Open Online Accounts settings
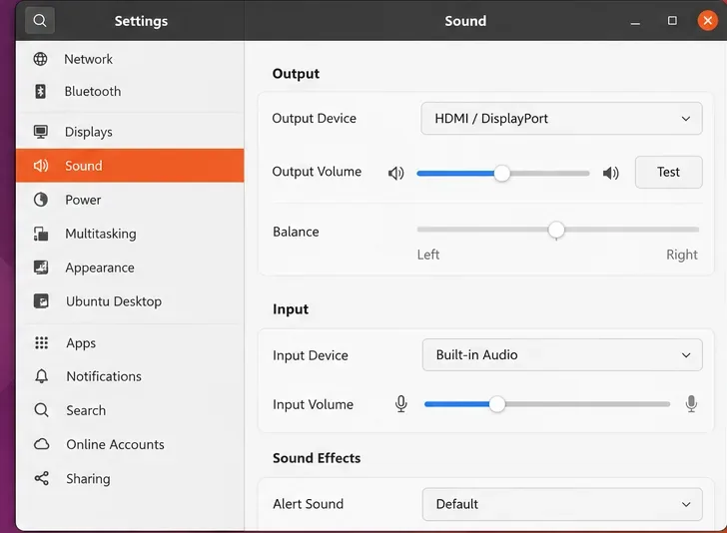The height and width of the screenshot is (533, 727). point(130,444)
